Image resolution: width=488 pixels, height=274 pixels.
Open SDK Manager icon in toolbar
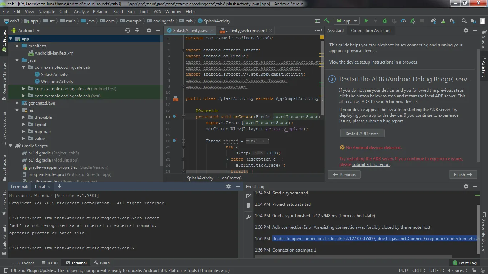(452, 21)
